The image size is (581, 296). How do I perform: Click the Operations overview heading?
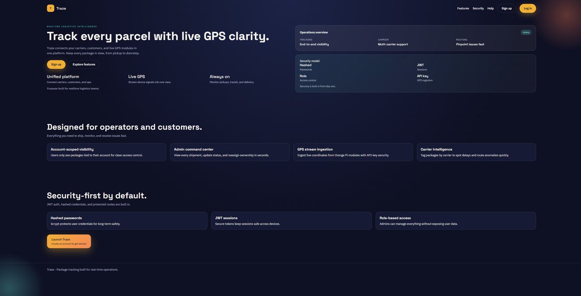click(314, 32)
